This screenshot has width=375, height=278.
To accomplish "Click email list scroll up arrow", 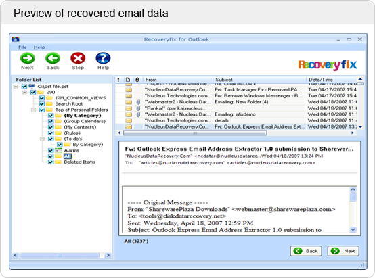I will 360,79.
